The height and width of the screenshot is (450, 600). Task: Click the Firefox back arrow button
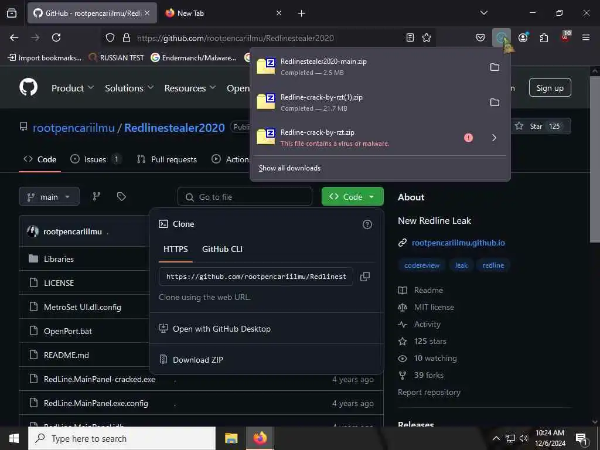[x=14, y=37]
